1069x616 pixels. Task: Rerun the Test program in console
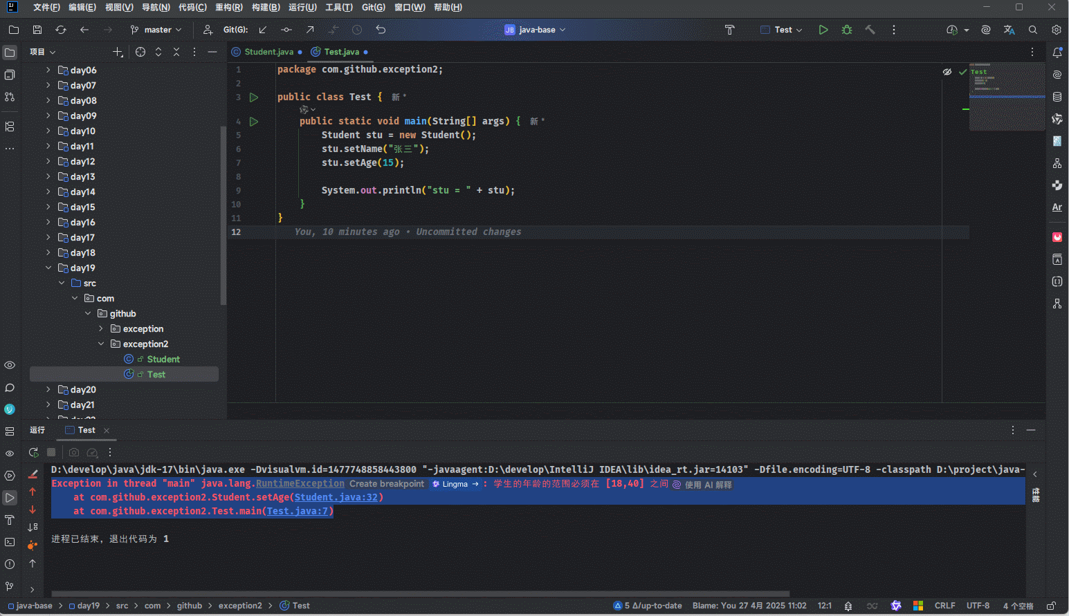pyautogui.click(x=33, y=452)
